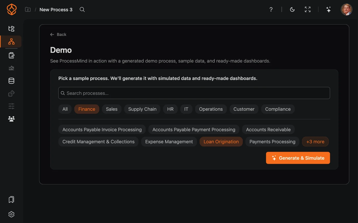Image resolution: width=358 pixels, height=223 pixels.
Task: Focus the Search processes field
Action: (194, 93)
